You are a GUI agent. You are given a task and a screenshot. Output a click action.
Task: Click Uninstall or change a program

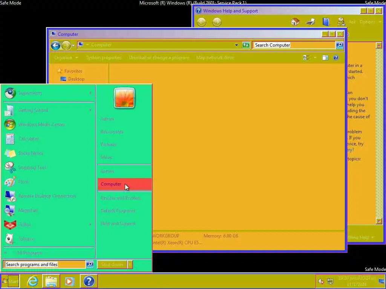(159, 58)
